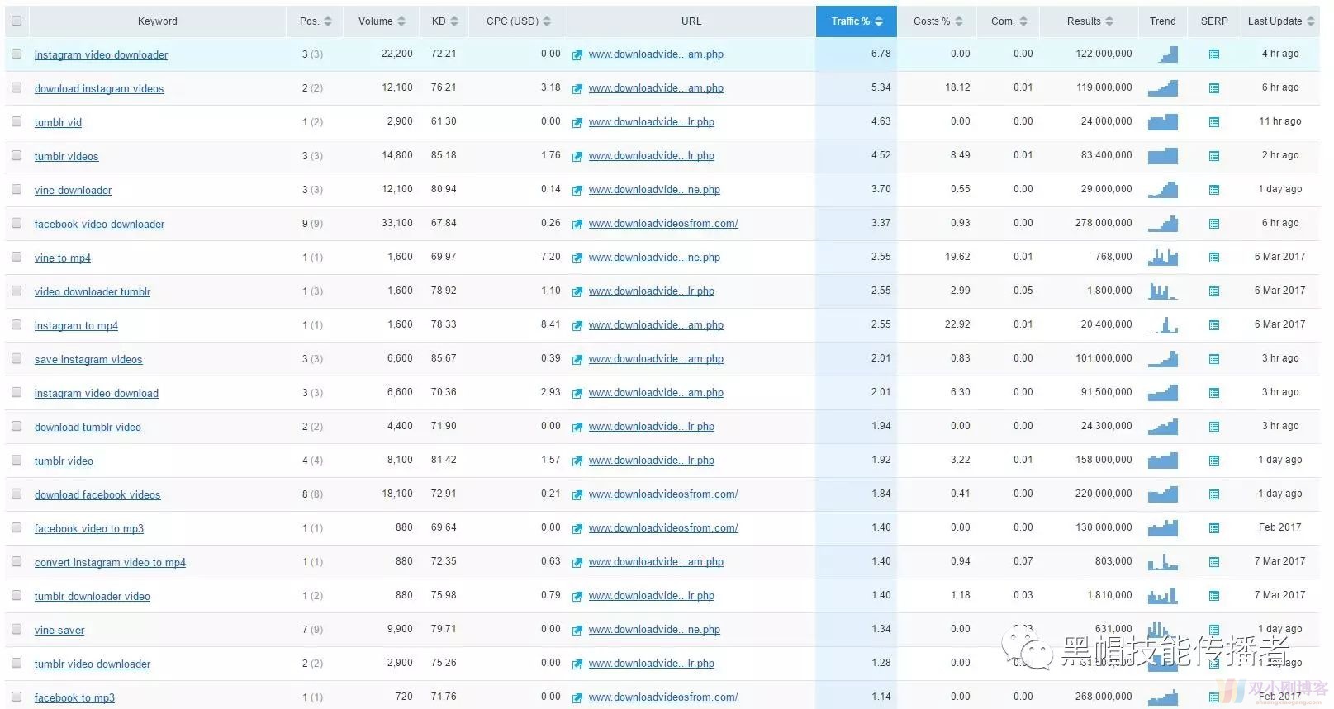Open keyword link video downloader tumblr
1334x709 pixels.
pos(93,292)
